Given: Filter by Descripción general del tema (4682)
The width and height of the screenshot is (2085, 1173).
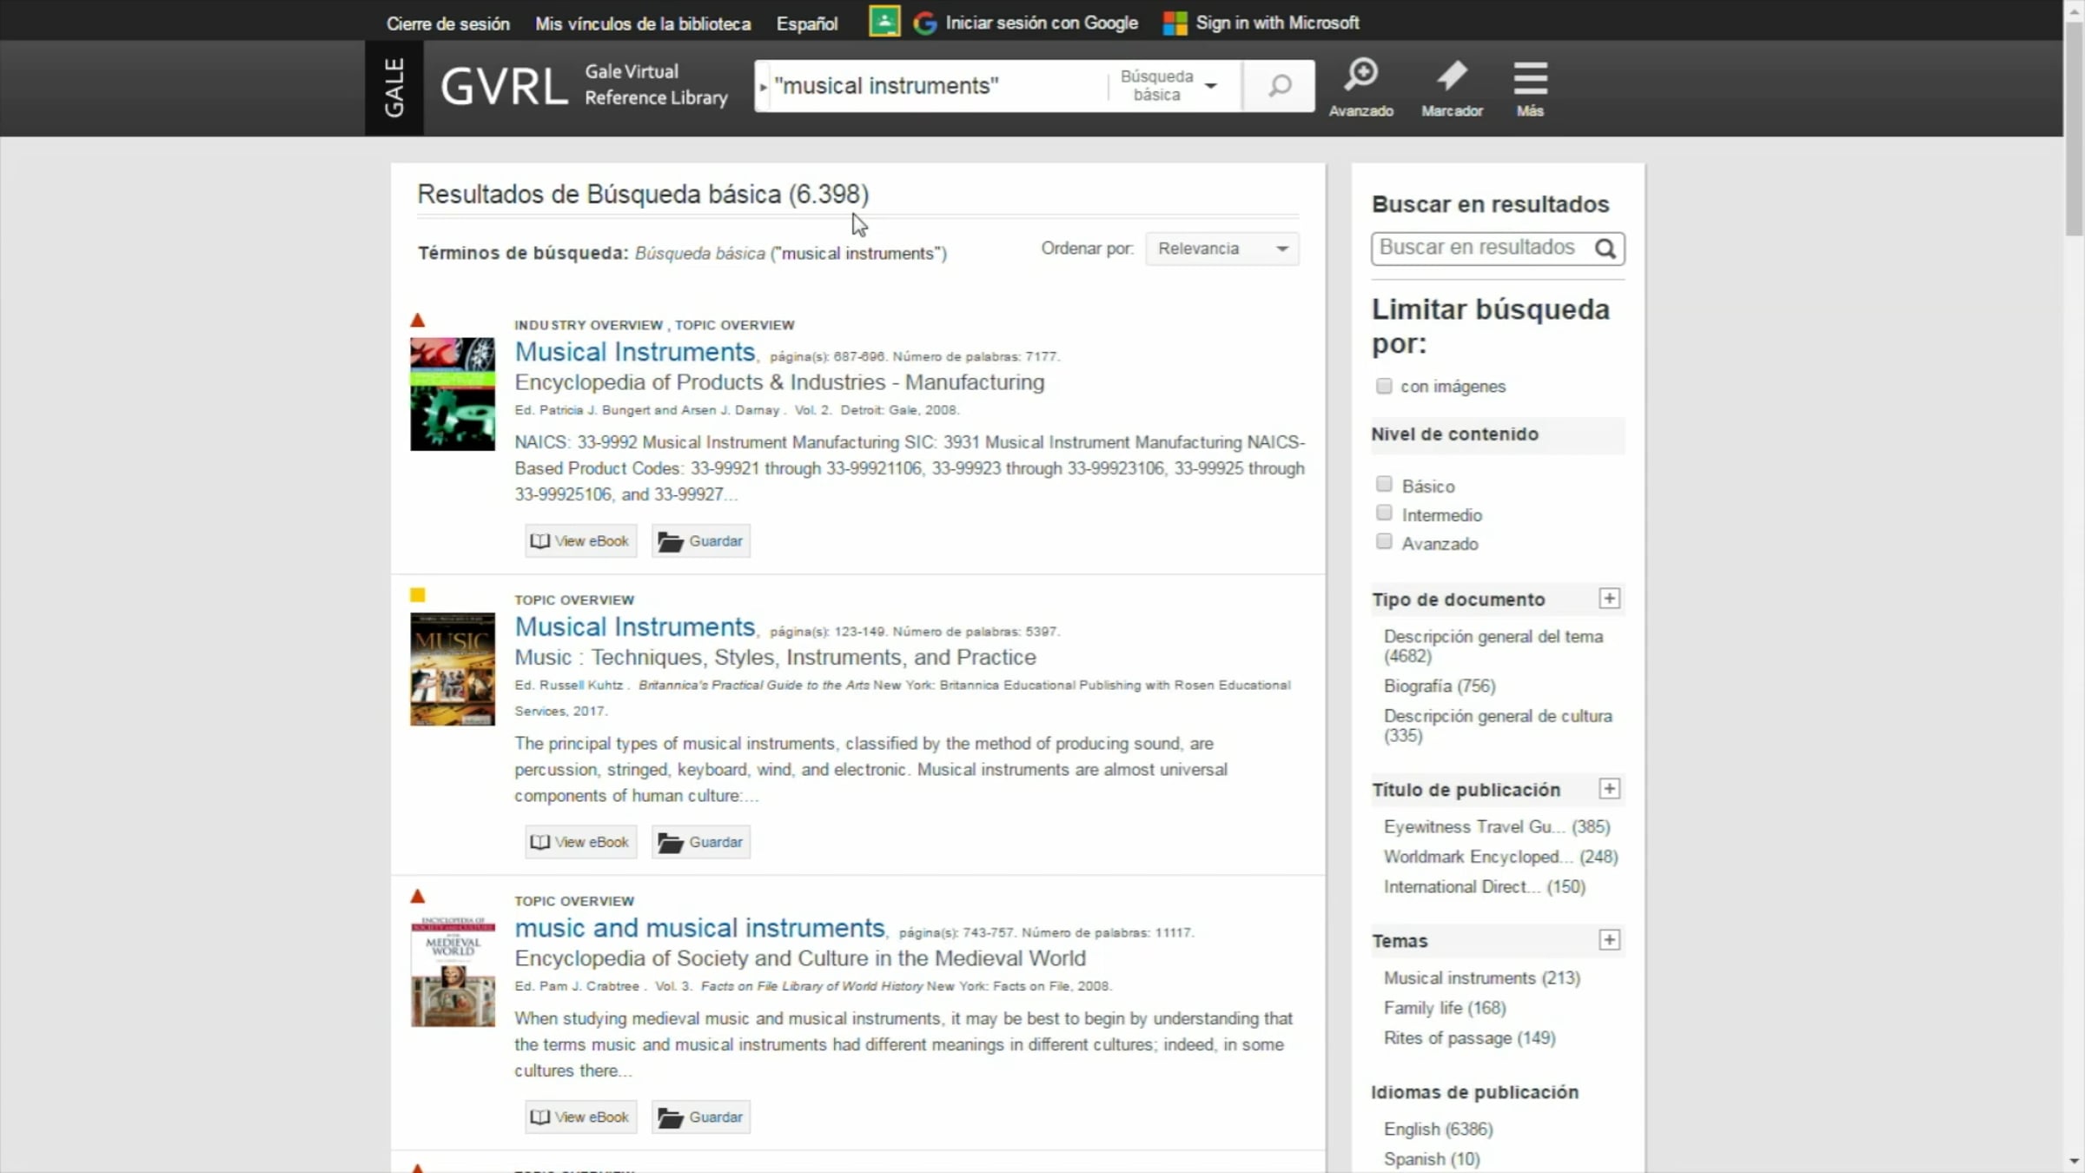Looking at the screenshot, I should pos(1493,646).
